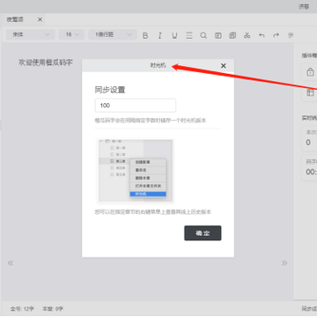Toggle bold formatting in the toolbar

tap(145, 35)
